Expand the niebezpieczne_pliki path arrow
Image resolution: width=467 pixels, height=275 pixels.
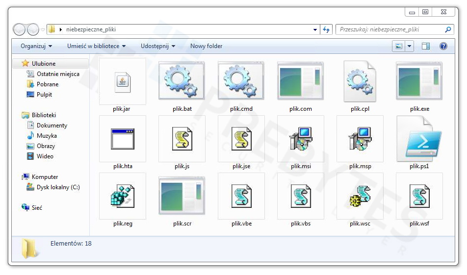click(61, 29)
